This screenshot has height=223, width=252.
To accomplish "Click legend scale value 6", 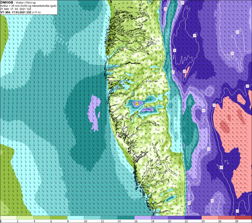I will (51, 221).
